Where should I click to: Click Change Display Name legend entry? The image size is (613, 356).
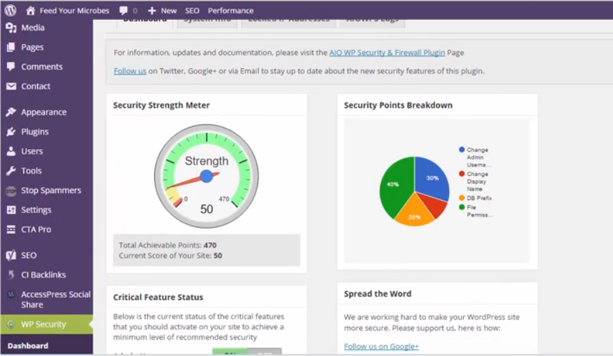point(474,181)
